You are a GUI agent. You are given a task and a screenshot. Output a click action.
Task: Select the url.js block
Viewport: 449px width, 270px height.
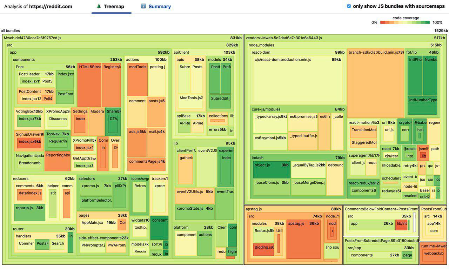coord(389,134)
